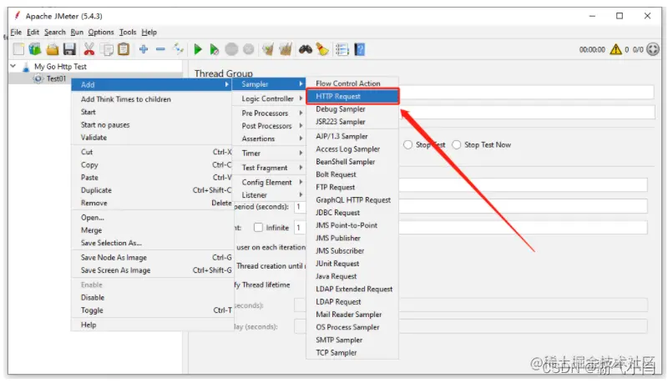Open the Search menu
The width and height of the screenshot is (668, 383).
tap(55, 32)
